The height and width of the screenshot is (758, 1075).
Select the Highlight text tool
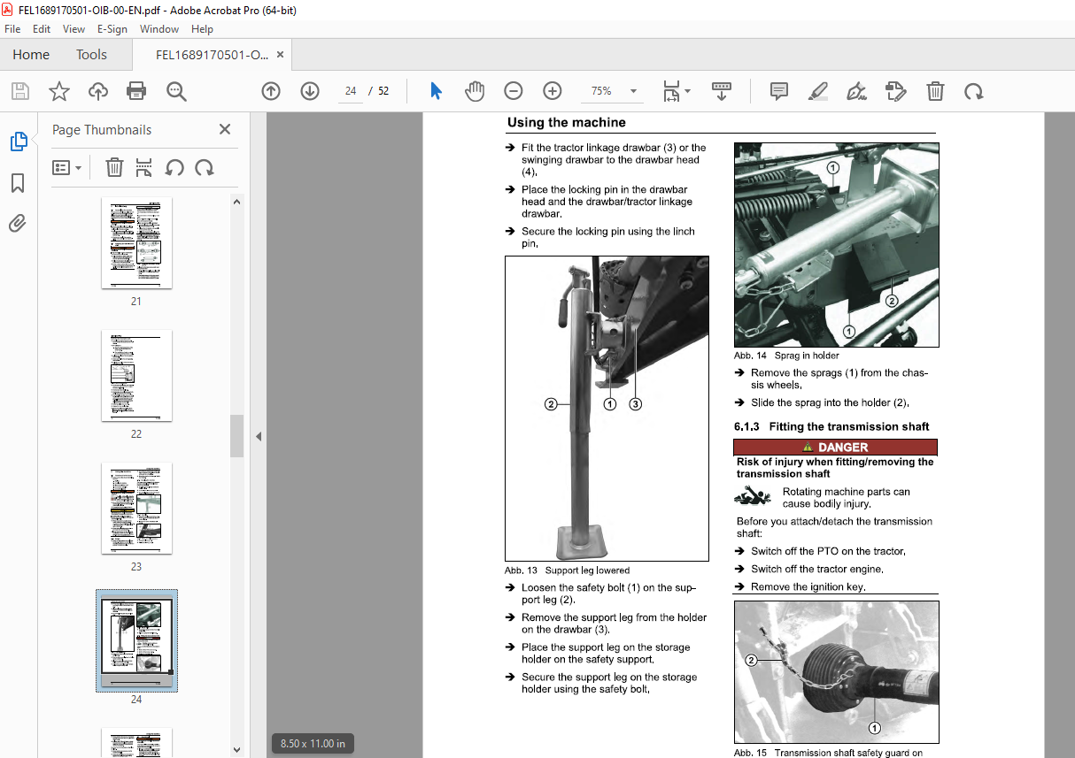818,91
